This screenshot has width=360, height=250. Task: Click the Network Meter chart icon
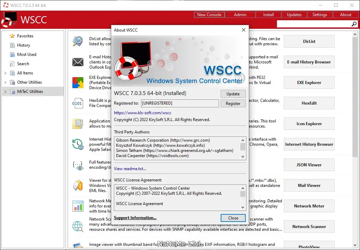click(78, 206)
